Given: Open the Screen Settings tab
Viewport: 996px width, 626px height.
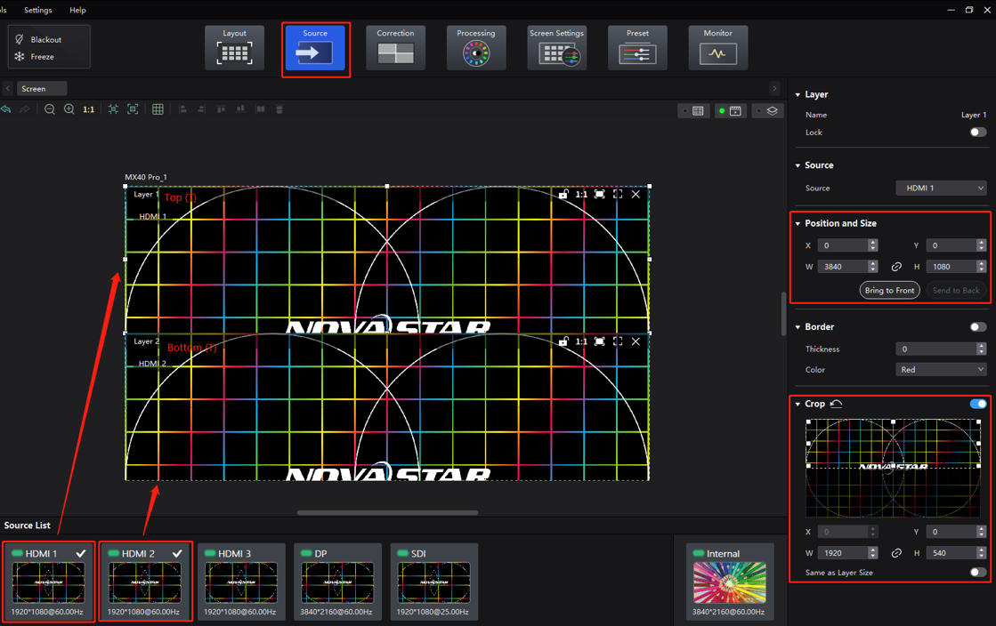Looking at the screenshot, I should [x=556, y=48].
